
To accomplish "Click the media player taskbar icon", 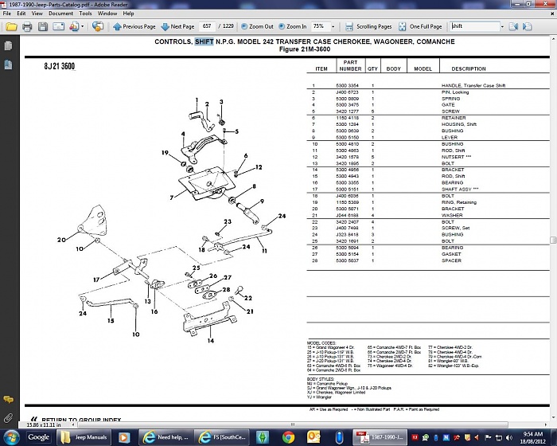I will click(x=124, y=437).
